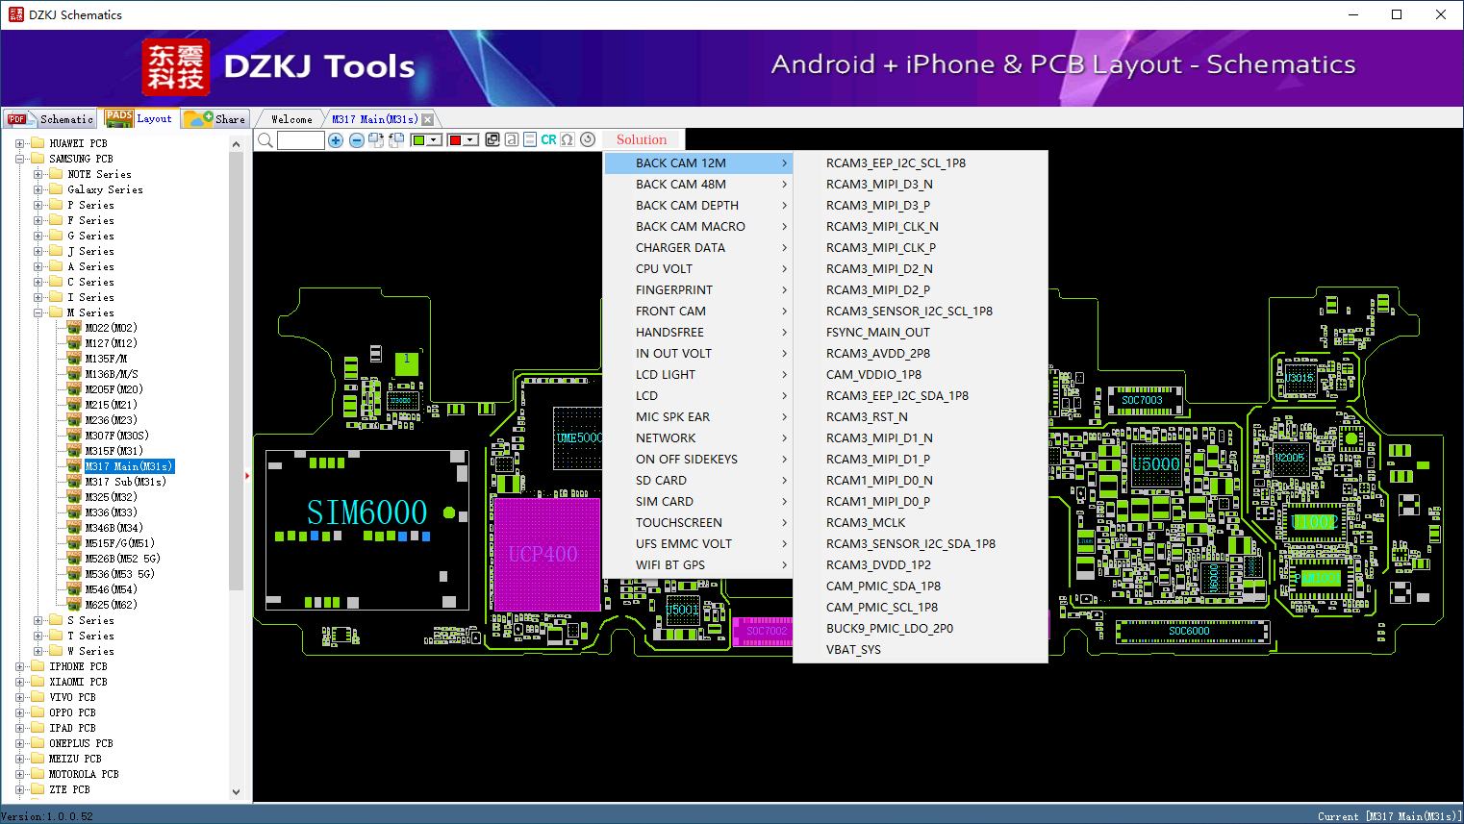Viewport: 1464px width, 824px height.
Task: Click the folder icon of XIAOMI PCB
Action: (38, 682)
